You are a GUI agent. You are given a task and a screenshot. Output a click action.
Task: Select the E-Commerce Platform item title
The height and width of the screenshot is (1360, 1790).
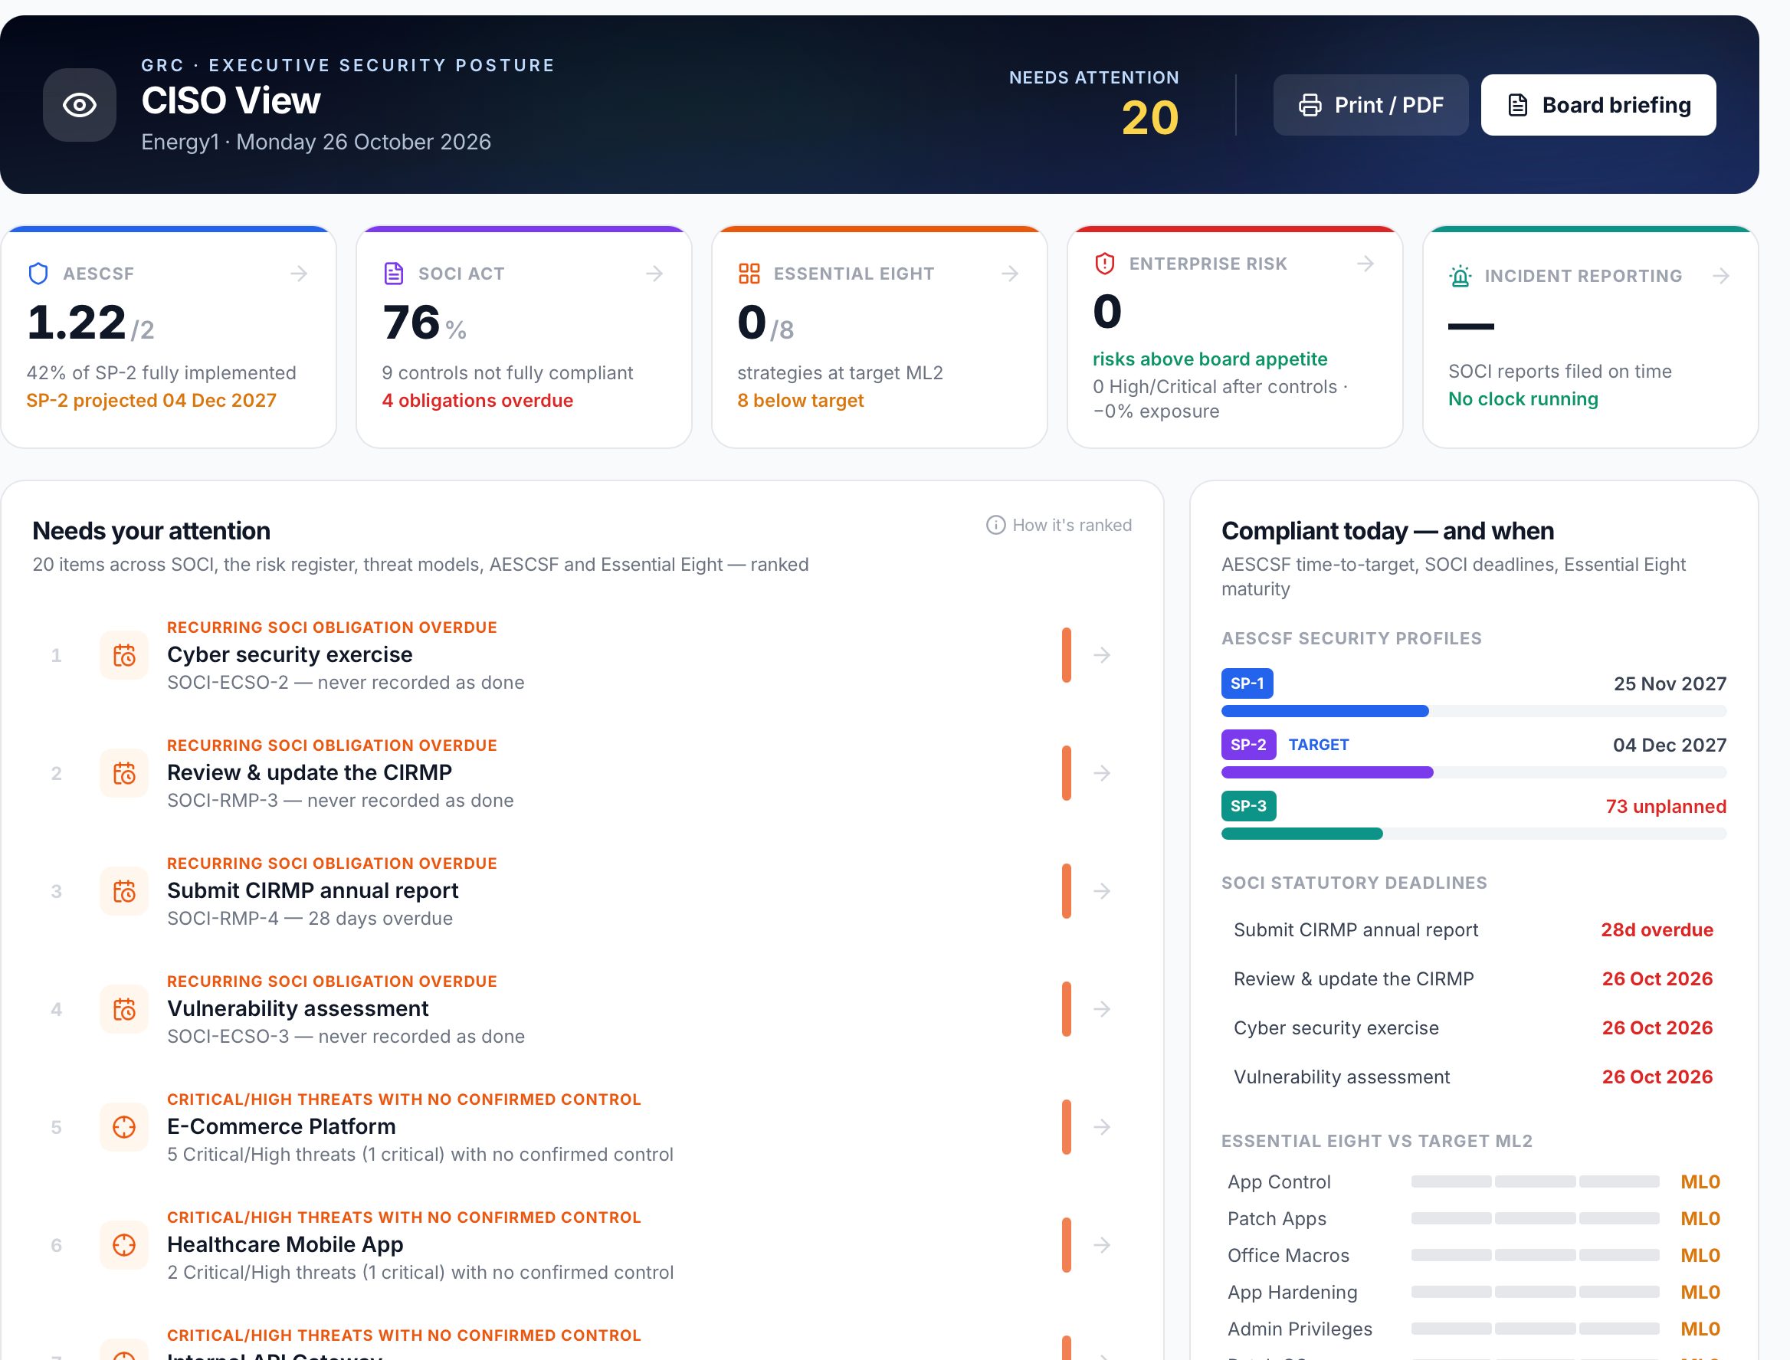[281, 1126]
